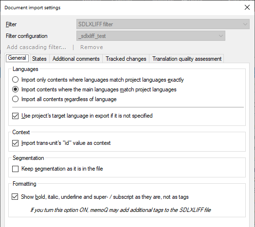Open the SDLXLIFF filter dropdown

click(x=163, y=24)
